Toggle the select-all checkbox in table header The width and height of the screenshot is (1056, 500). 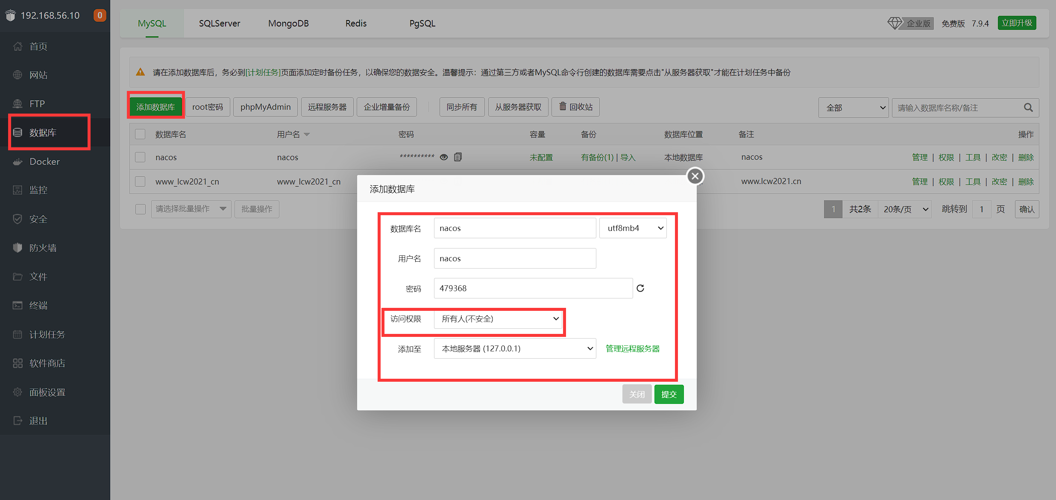(140, 134)
